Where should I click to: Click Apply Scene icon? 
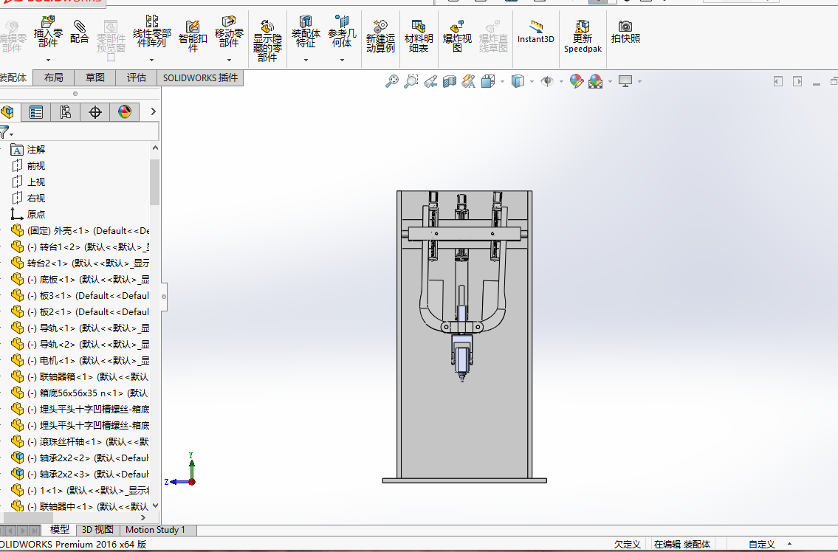(595, 81)
